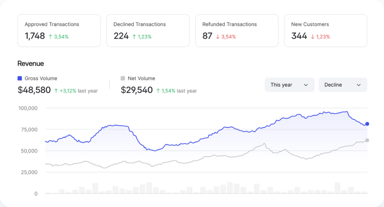Click the chevron in the This year dropdown
The image size is (384, 207).
click(306, 85)
